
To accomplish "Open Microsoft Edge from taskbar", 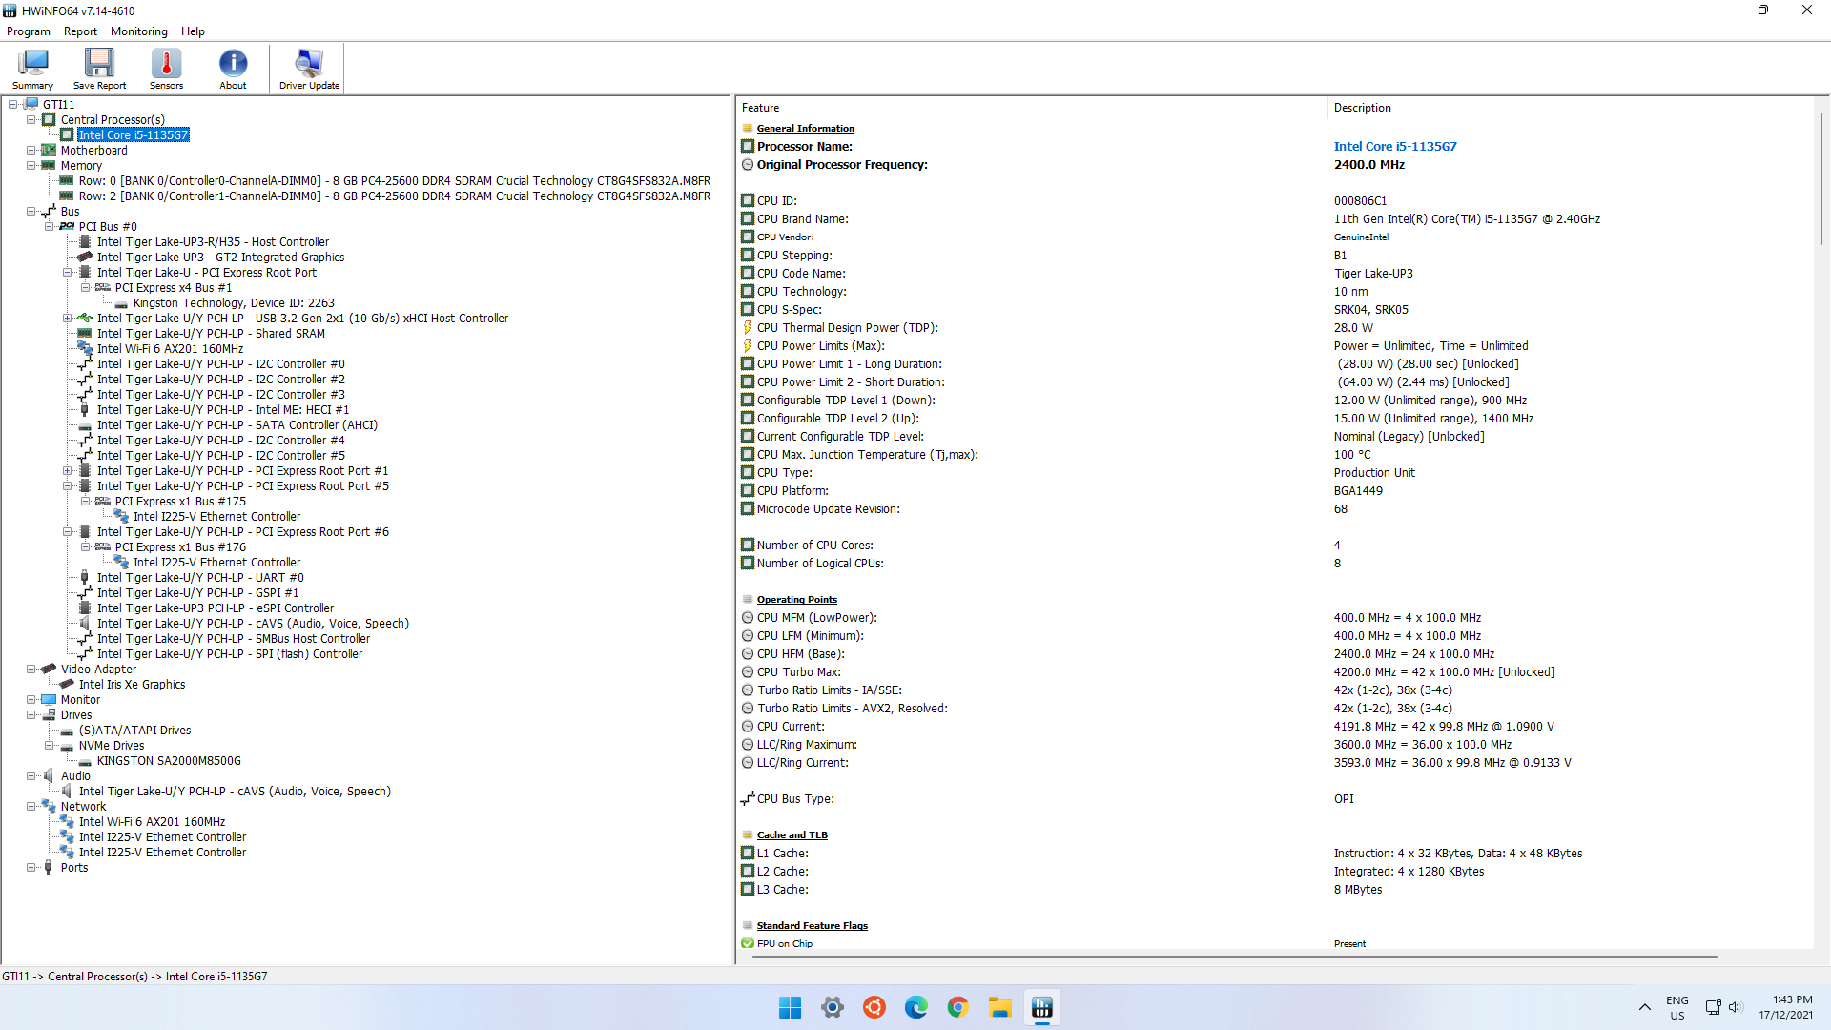I will click(916, 1007).
